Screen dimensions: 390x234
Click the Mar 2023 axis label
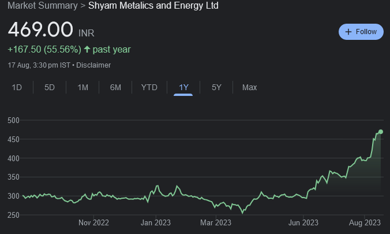pyautogui.click(x=216, y=222)
